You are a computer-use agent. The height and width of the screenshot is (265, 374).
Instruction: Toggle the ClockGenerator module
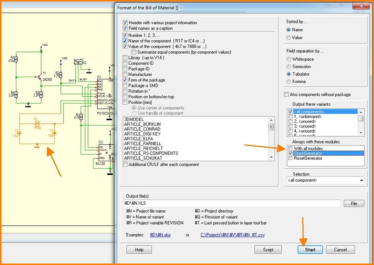[290, 153]
